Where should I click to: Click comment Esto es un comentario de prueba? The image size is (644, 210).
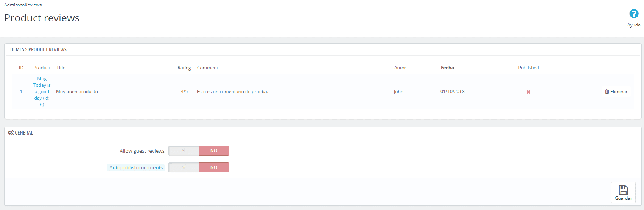pos(232,92)
